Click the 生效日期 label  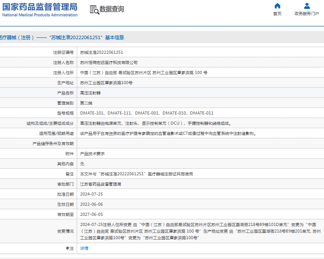tap(65, 204)
